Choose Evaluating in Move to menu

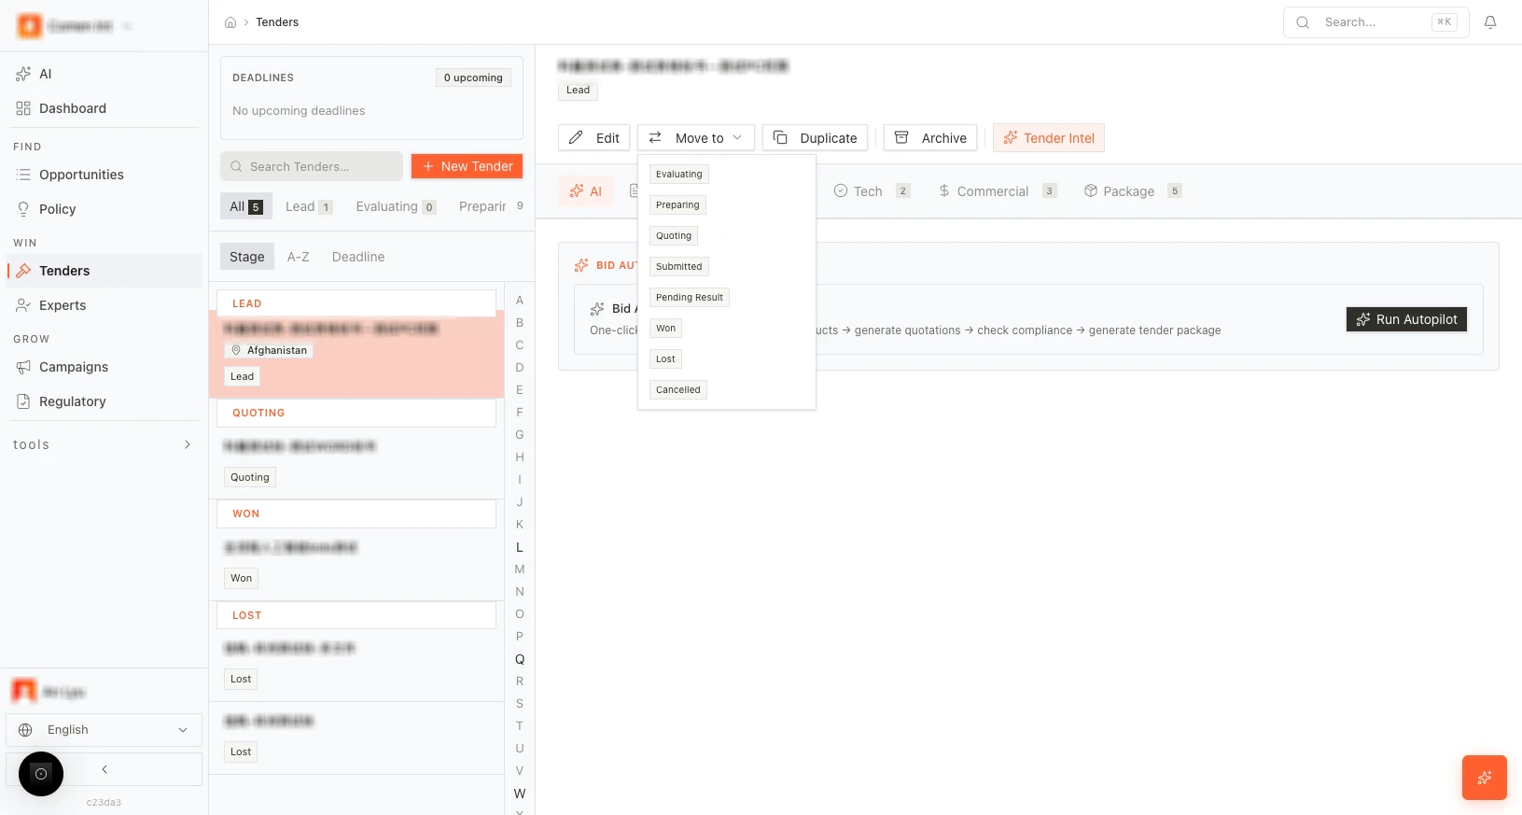pos(678,175)
